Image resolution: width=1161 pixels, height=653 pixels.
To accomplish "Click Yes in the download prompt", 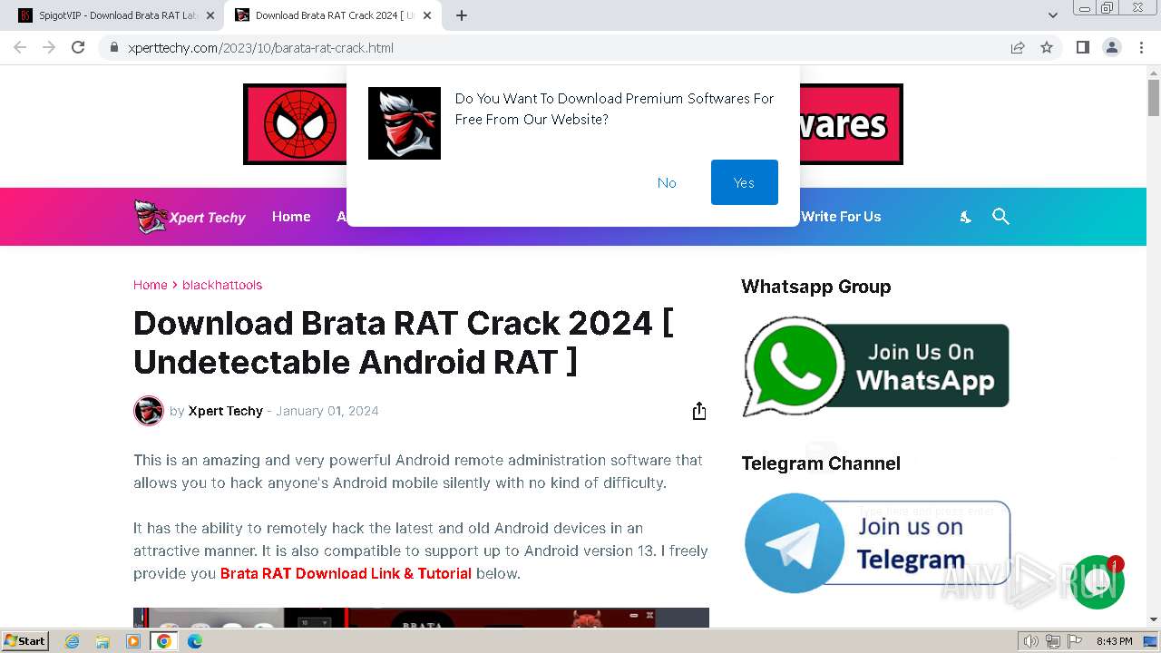I will pos(744,182).
